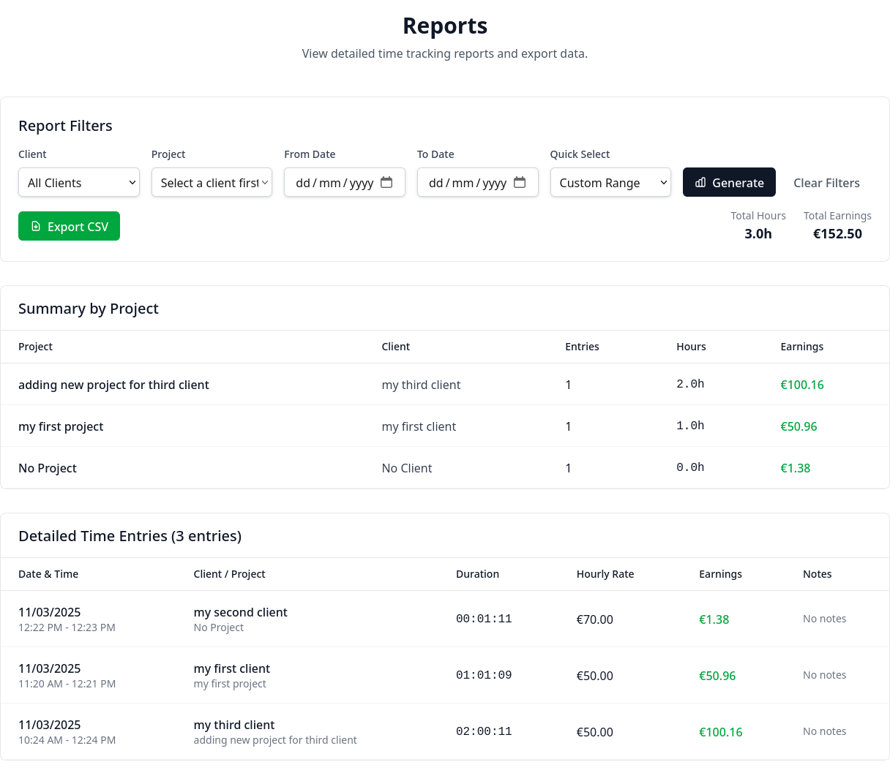Click the Earnings column header in detailed entries
This screenshot has width=890, height=773.
[x=720, y=574]
